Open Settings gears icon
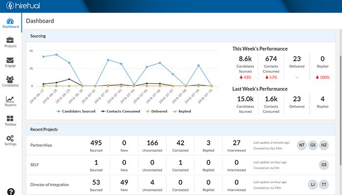 point(10,138)
